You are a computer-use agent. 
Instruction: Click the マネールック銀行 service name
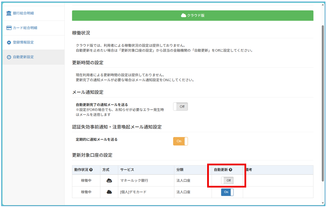point(134,181)
